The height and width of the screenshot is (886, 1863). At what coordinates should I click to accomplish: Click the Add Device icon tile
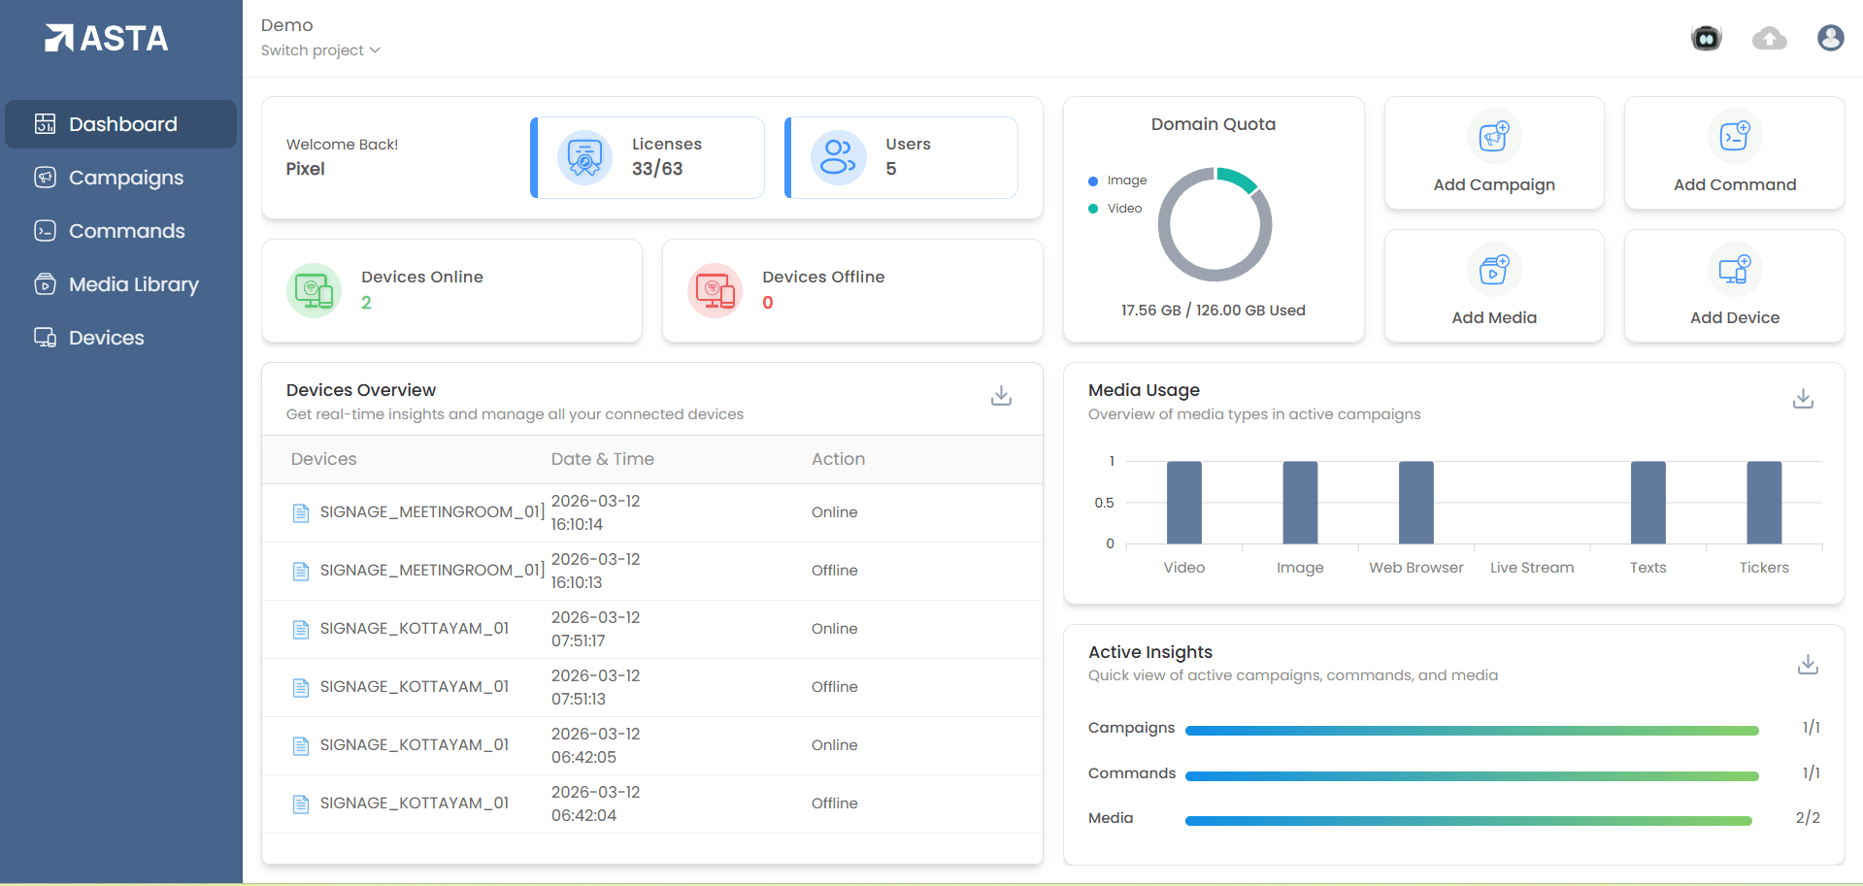(1733, 286)
